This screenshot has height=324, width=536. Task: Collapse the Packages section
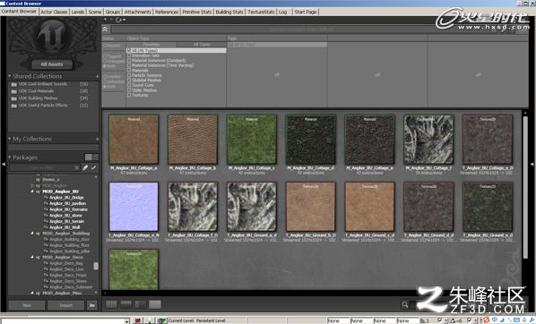[10, 157]
